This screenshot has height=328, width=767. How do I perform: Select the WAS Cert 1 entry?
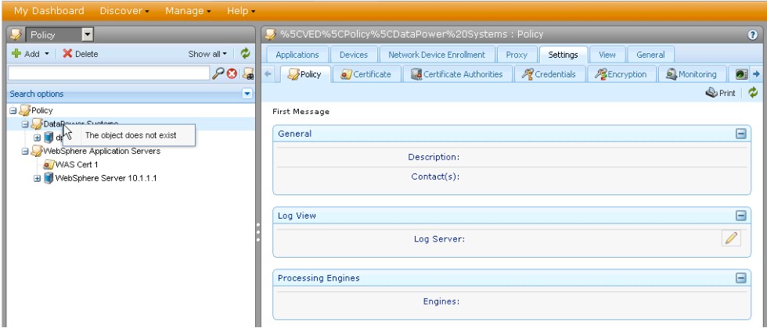tap(77, 165)
